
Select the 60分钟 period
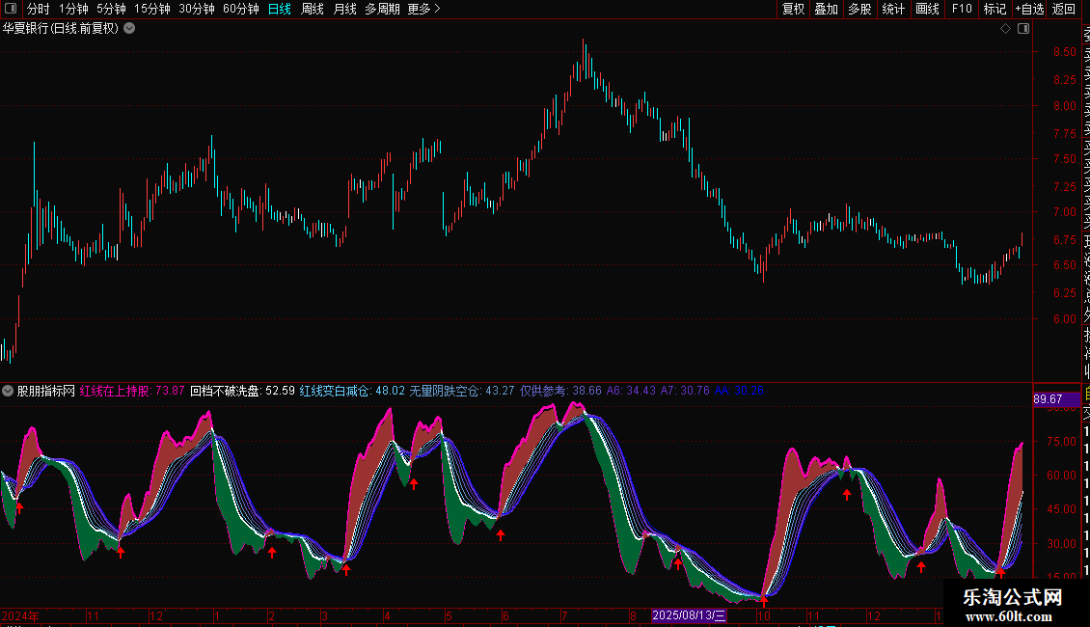click(x=241, y=9)
